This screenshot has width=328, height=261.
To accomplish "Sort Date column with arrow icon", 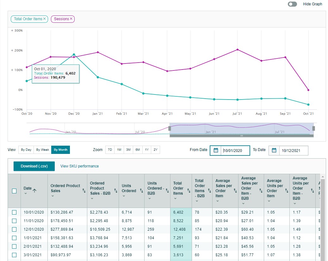I will click(x=34, y=190).
